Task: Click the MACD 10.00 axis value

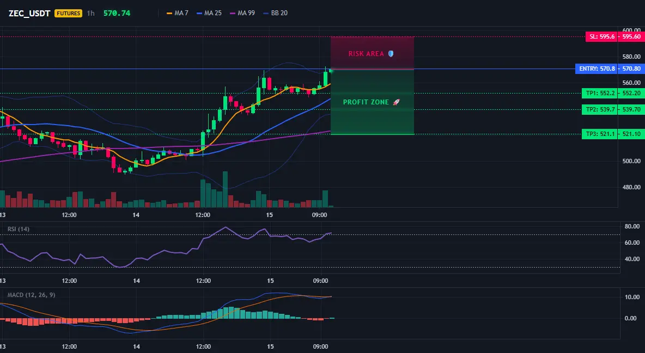Action: pos(632,297)
